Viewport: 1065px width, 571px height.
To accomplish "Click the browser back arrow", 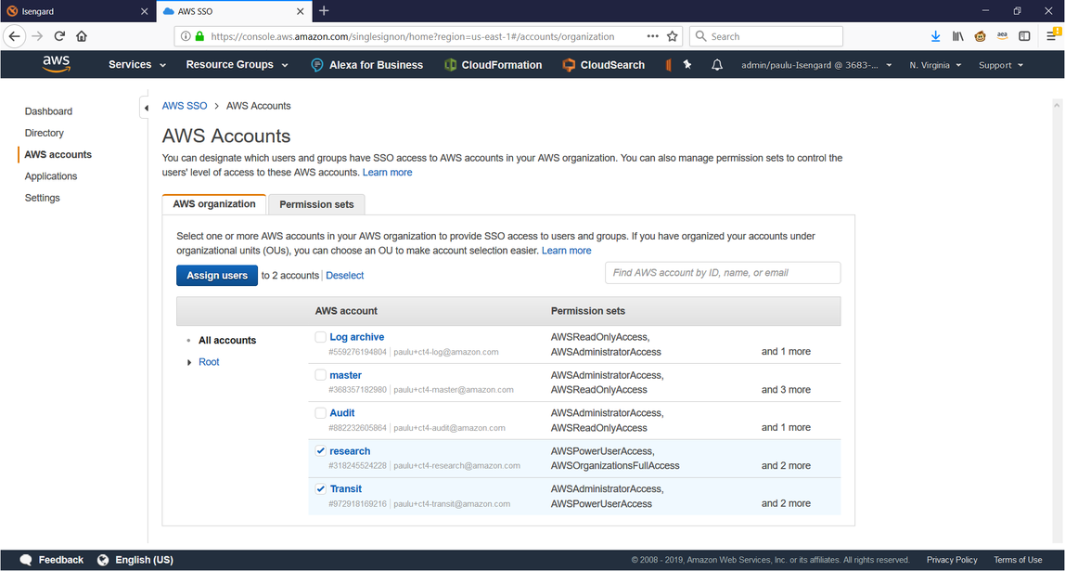I will tap(15, 36).
